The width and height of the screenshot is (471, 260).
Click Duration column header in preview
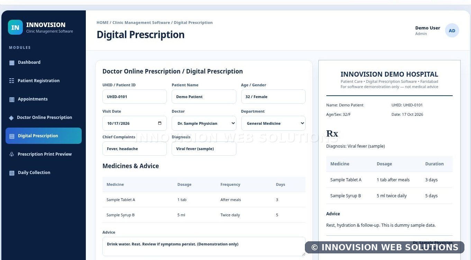(x=434, y=164)
